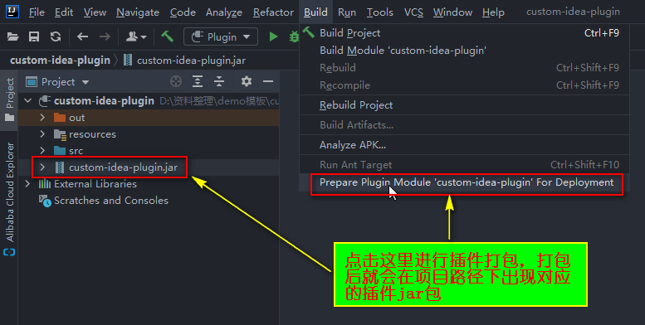Click the Collapse All icon

point(219,81)
